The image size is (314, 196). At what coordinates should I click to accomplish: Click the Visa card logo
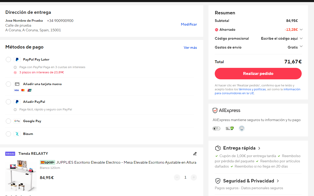16,90
